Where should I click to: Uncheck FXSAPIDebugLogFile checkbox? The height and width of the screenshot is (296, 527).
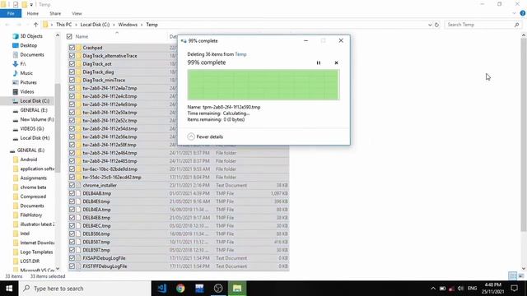click(x=72, y=258)
